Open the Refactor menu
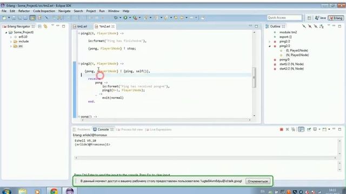This screenshot has width=346, height=194. coord(24,11)
